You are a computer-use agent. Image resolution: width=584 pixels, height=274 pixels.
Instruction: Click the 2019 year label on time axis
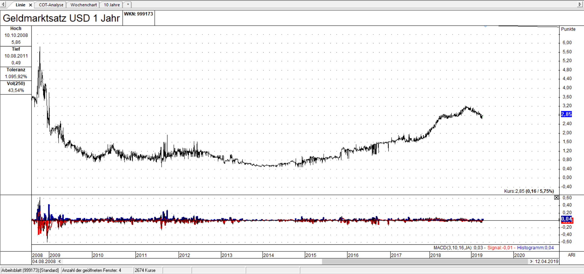(x=477, y=255)
